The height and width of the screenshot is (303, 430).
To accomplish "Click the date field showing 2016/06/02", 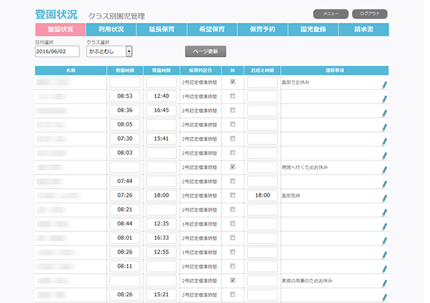I will click(x=57, y=52).
